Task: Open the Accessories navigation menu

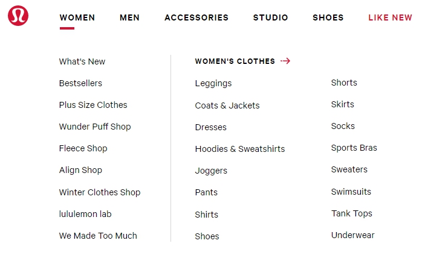Action: click(x=196, y=17)
